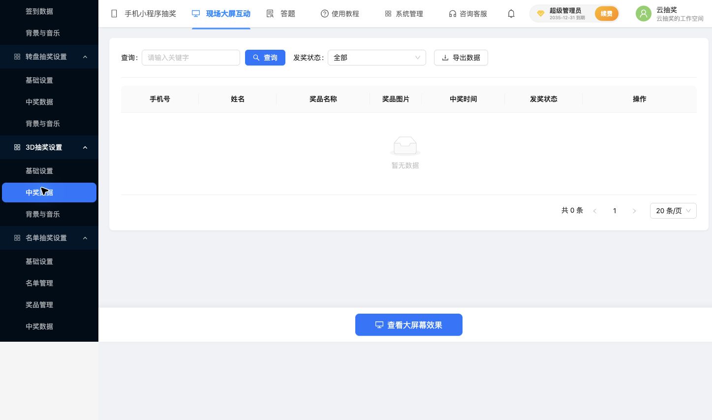Open 背景与音乐 under 3D抽奖设置
The height and width of the screenshot is (420, 712).
point(43,214)
